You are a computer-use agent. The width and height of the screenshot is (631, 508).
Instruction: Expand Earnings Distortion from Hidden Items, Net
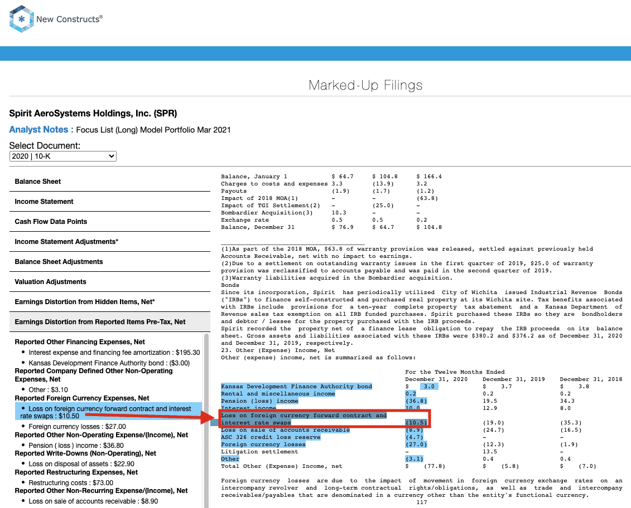109,302
